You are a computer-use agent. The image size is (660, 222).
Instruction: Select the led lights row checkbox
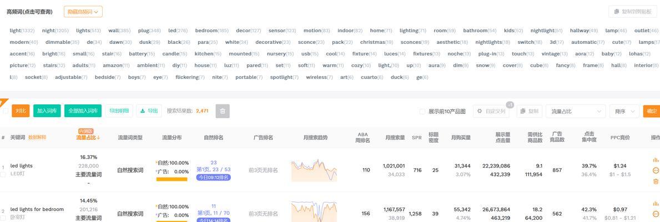(3, 174)
